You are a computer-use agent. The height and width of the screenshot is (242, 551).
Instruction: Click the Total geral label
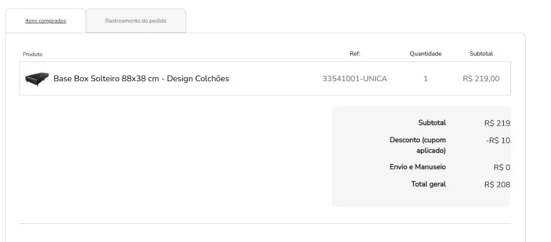pyautogui.click(x=429, y=184)
